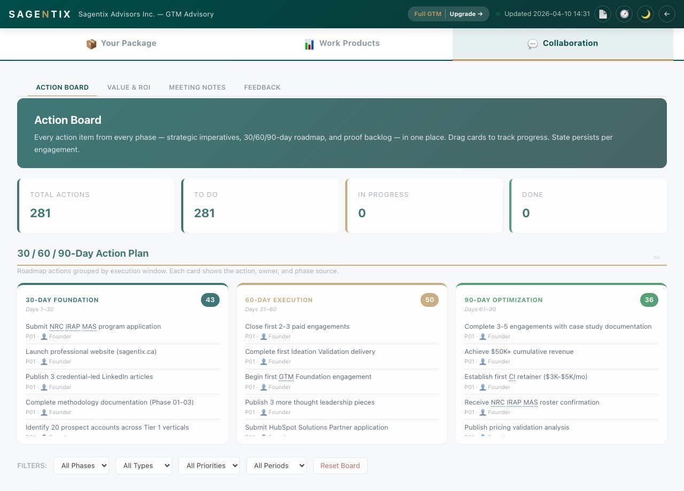Viewport: 684px width, 491px height.
Task: Click the 43 count badge
Action: point(210,300)
